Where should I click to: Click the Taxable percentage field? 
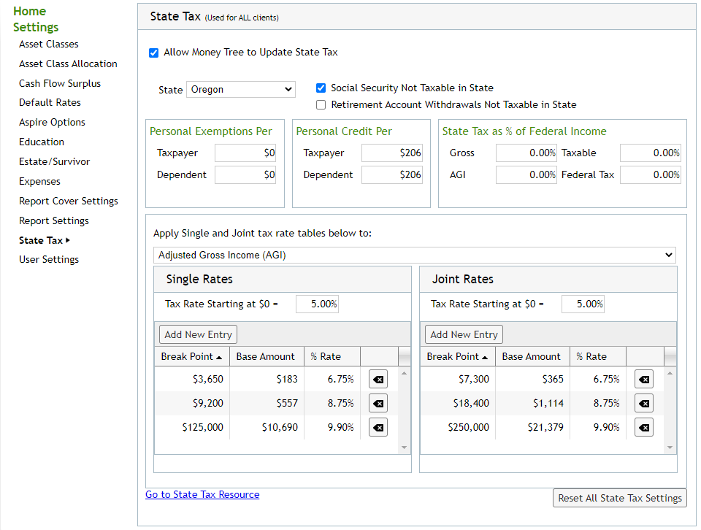point(651,153)
